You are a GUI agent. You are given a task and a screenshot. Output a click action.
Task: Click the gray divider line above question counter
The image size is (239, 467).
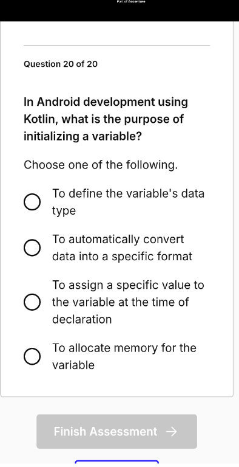point(116,46)
